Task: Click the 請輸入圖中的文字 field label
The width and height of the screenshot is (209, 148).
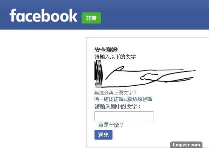Action: 118,107
